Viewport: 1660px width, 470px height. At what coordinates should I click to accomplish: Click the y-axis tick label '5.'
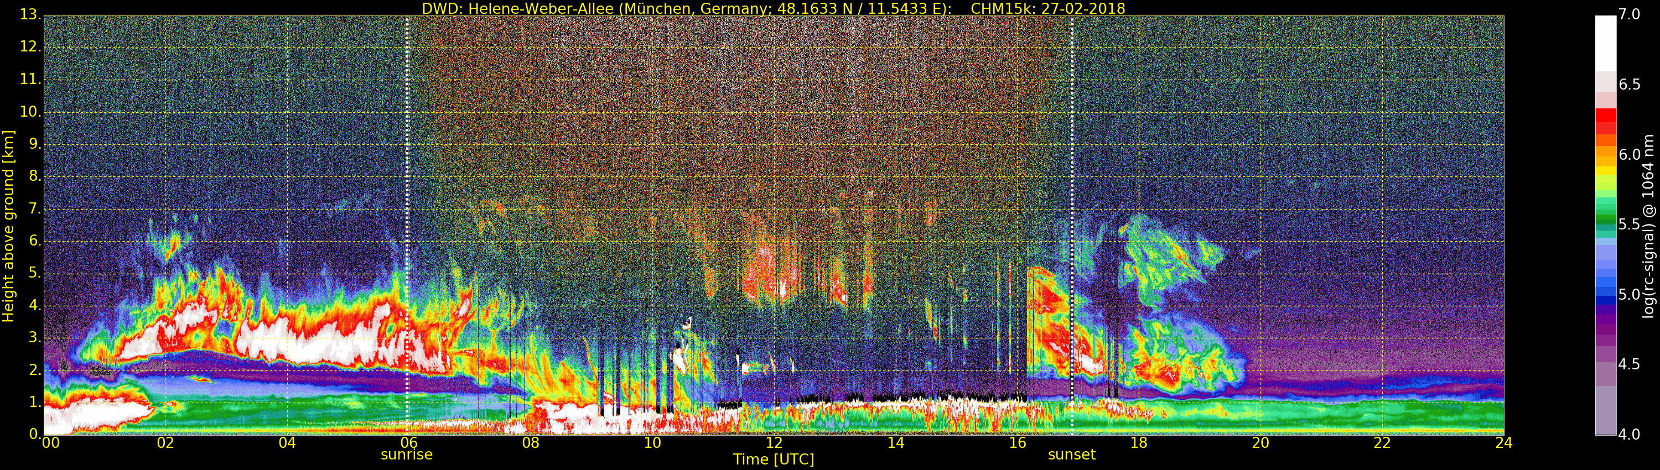(x=35, y=273)
